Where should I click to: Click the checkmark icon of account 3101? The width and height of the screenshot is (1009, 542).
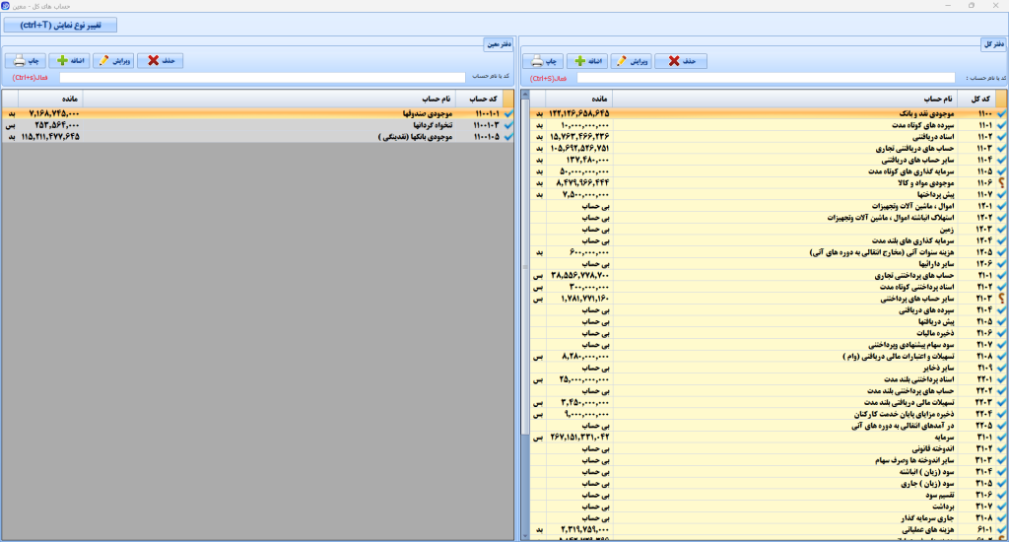tap(1001, 438)
